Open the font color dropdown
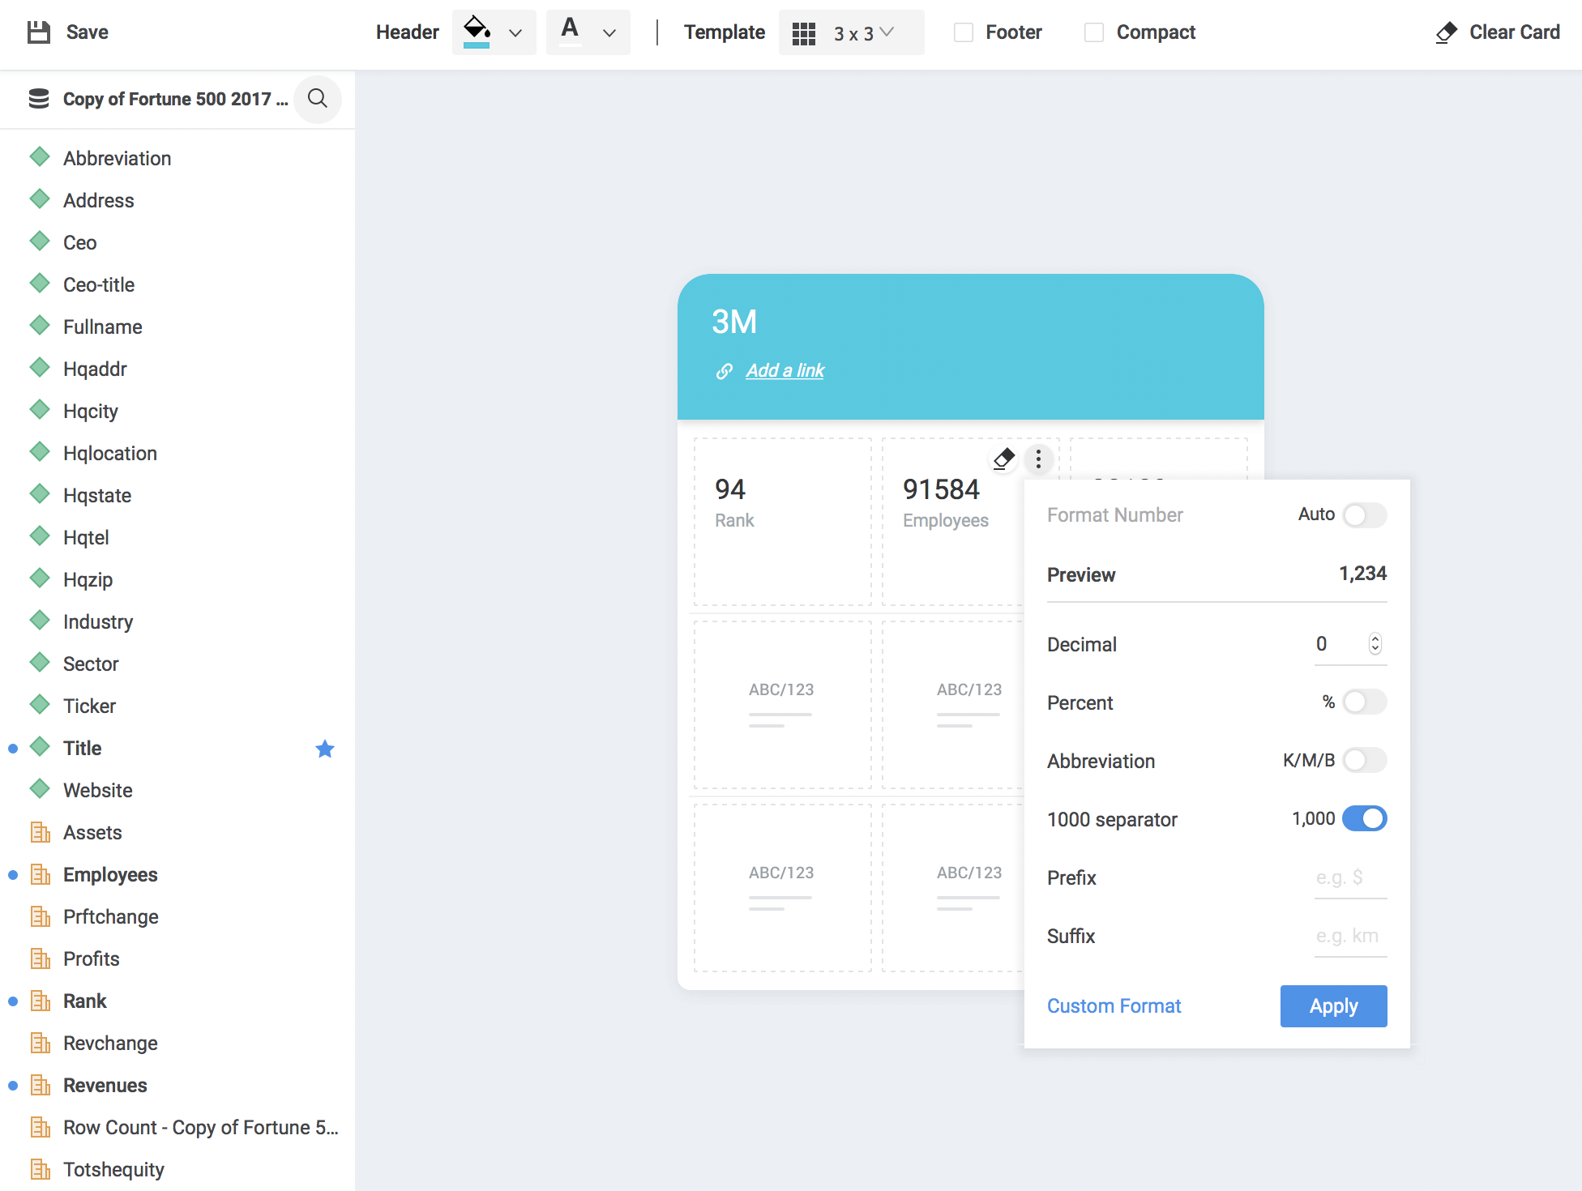The width and height of the screenshot is (1582, 1191). pyautogui.click(x=608, y=32)
